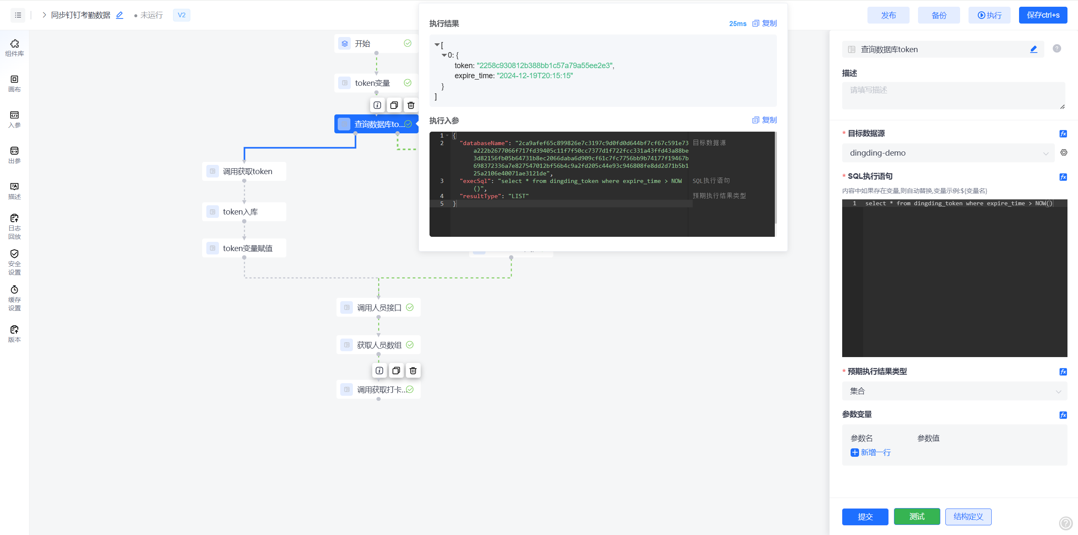
Task: Open the 出参 output parameters tab
Action: point(14,155)
